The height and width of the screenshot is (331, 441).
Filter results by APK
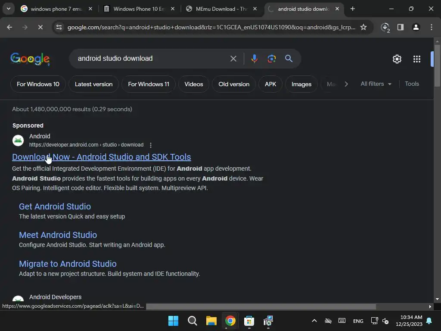point(270,84)
